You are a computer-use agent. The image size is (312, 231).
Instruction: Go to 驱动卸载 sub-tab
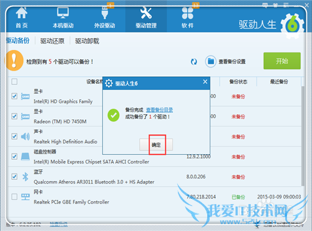coord(87,41)
